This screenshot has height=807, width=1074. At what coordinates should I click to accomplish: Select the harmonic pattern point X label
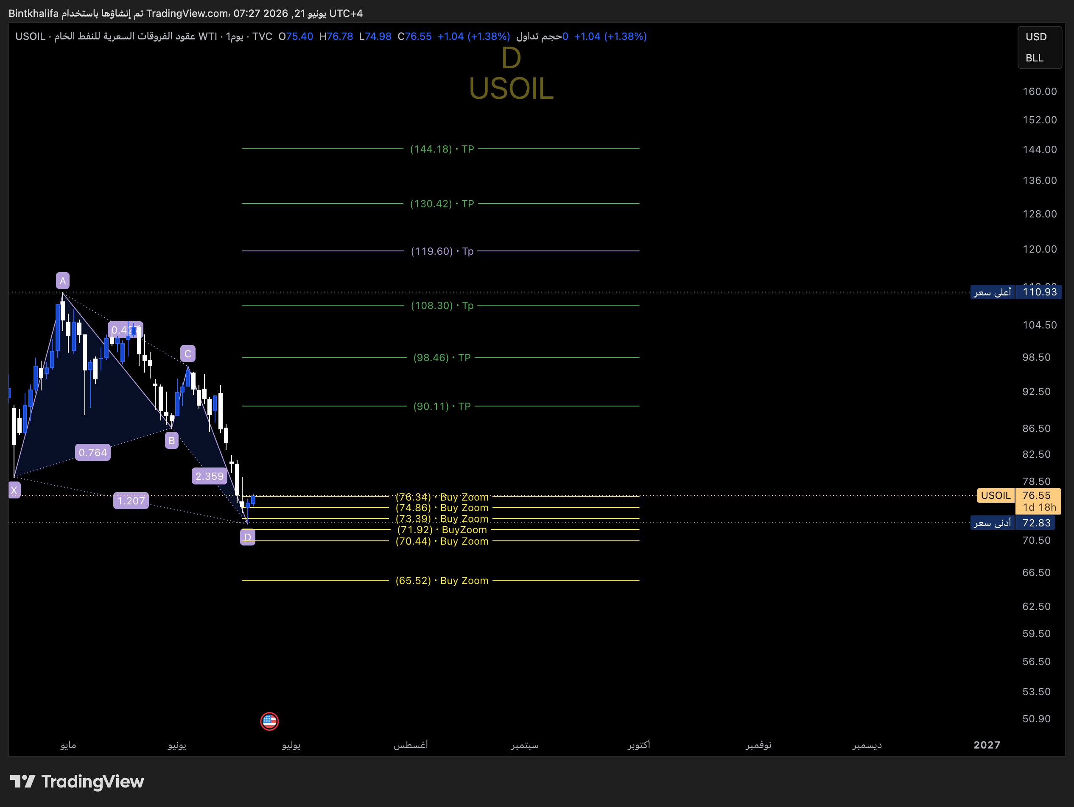click(14, 490)
